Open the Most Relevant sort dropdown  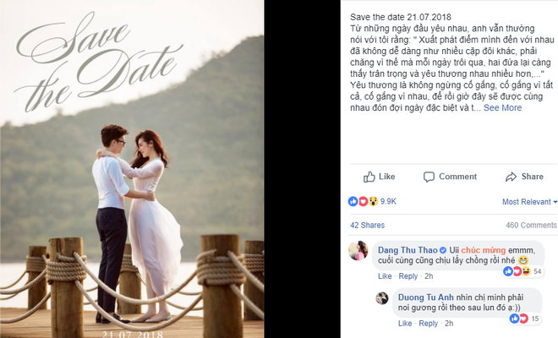(x=529, y=202)
